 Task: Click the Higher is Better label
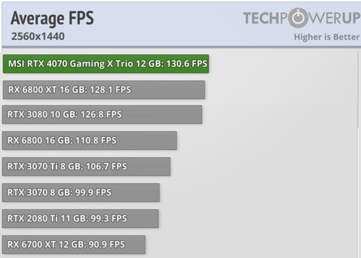327,37
